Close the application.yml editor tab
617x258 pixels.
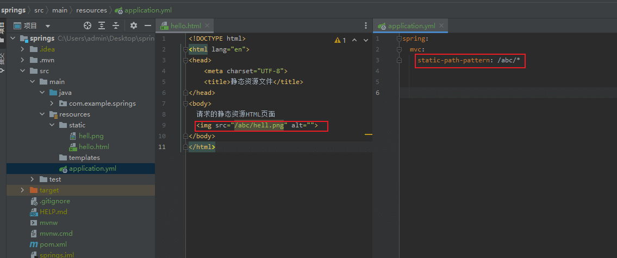pyautogui.click(x=442, y=25)
